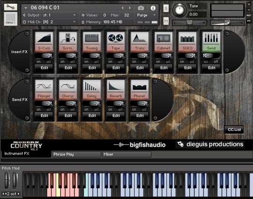Open the wrench instrument edit tool
Image resolution: width=253 pixels, height=199 pixels.
(10, 7)
